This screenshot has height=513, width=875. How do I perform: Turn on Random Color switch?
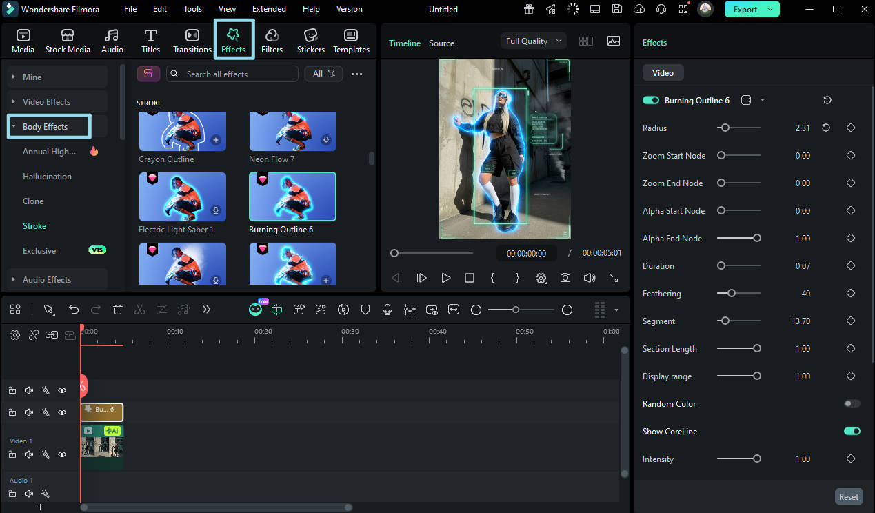[x=852, y=403]
